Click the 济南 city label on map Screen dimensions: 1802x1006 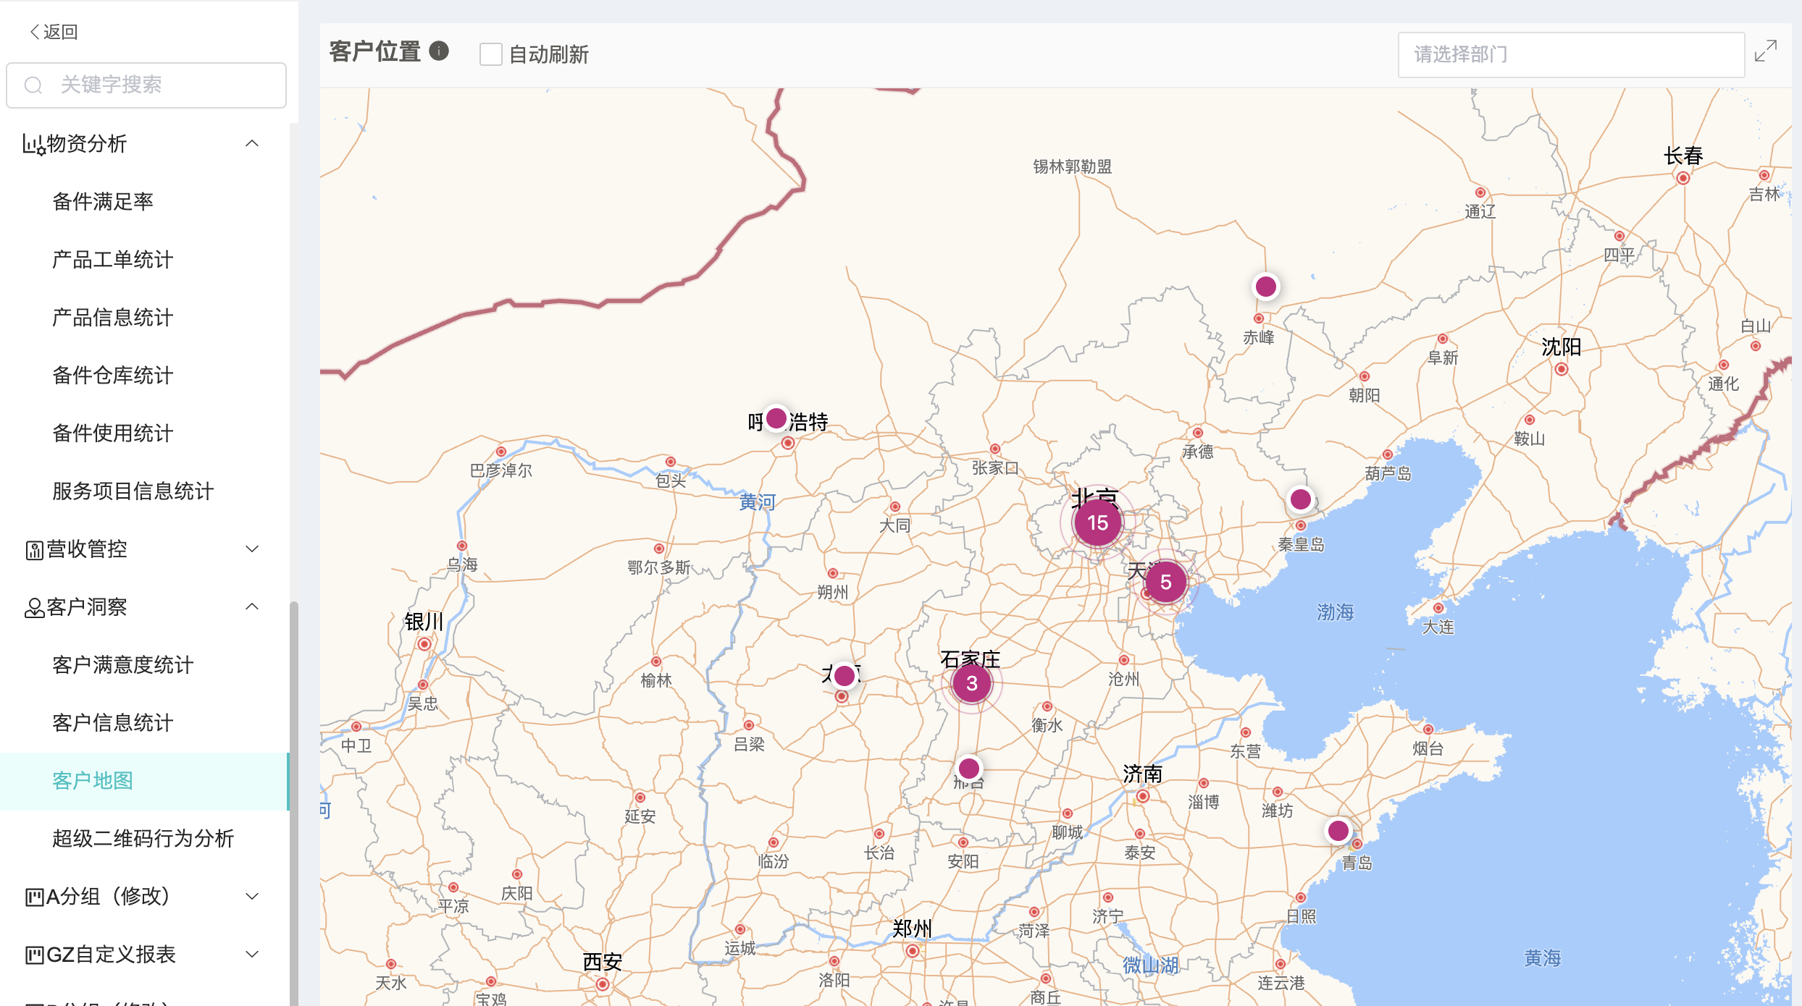point(1143,774)
